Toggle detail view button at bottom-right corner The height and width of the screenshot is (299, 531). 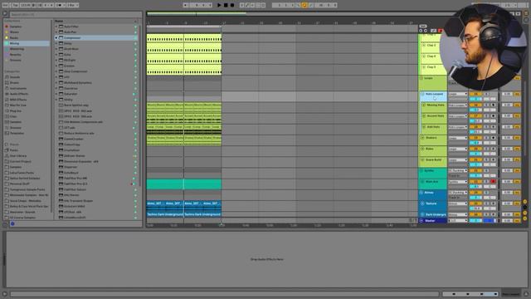pos(526,294)
